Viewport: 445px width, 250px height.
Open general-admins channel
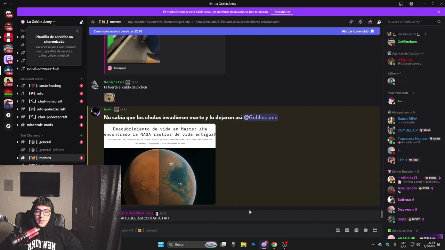52,150
